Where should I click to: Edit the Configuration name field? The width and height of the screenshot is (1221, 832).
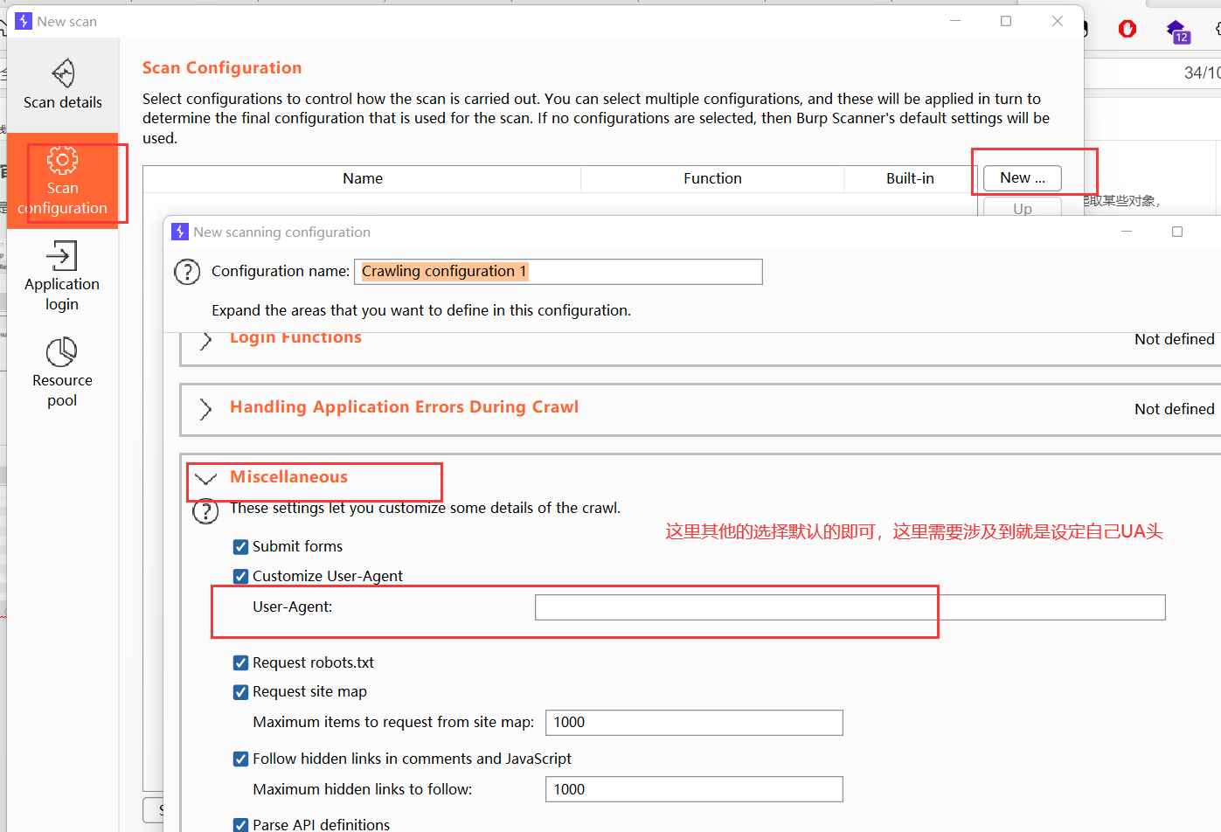tap(558, 272)
